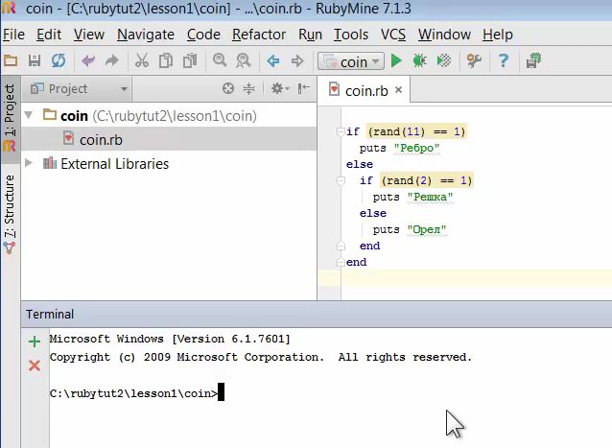Open the Navigate menu
612x448 pixels.
point(146,35)
